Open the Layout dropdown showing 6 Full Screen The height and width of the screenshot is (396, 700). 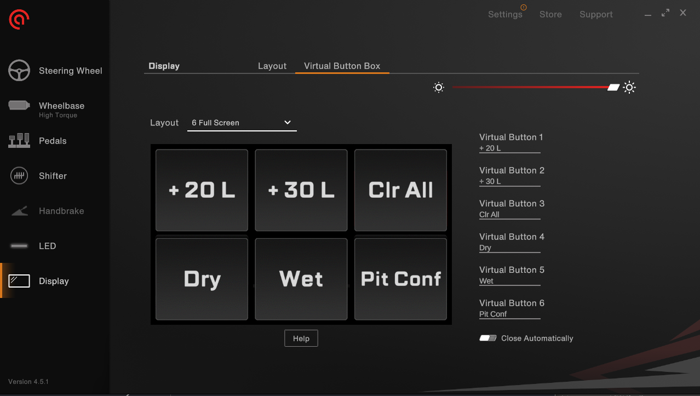coord(242,123)
